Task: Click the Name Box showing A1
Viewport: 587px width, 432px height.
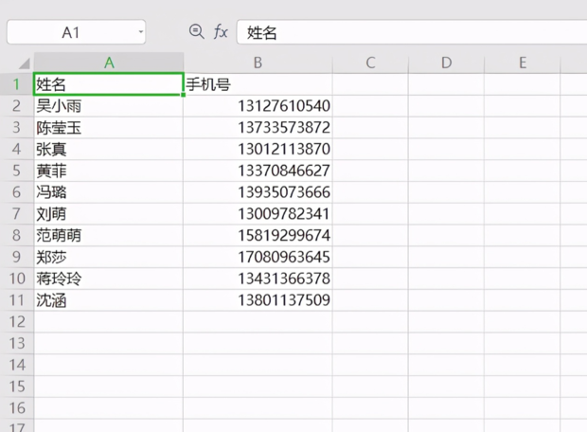Action: (x=76, y=32)
